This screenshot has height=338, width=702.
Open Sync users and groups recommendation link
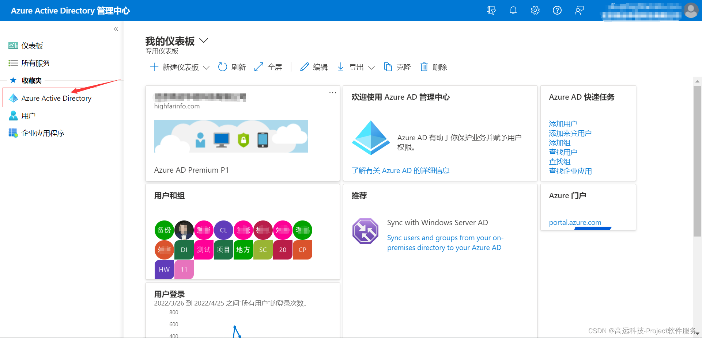click(445, 243)
